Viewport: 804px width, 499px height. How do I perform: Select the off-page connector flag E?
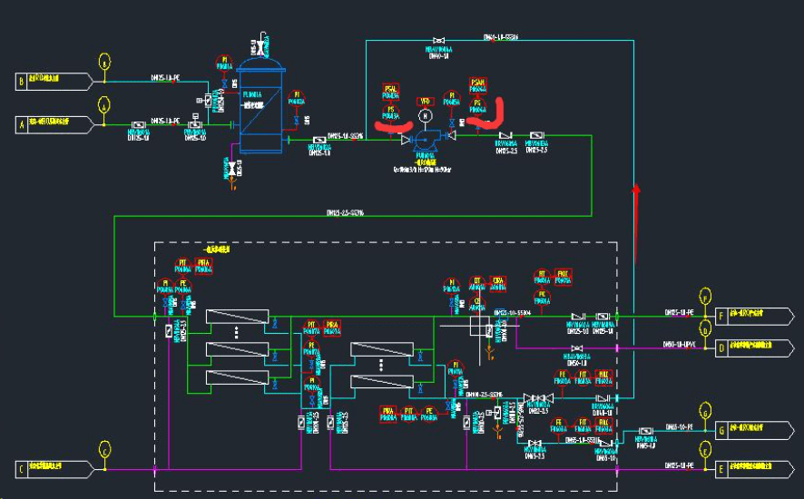tap(754, 469)
